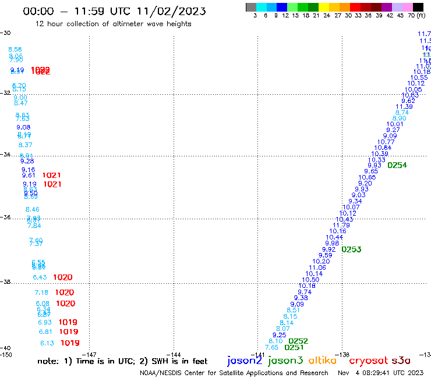Click the s3a legend label
This screenshot has height=378, width=431.
(401, 361)
